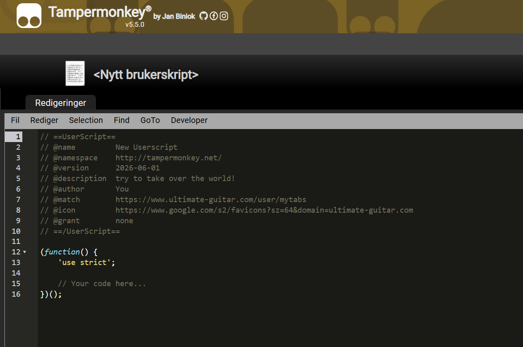This screenshot has width=523, height=347.
Task: Click the @match ultimate-guitar mytabs URL
Action: tap(211, 200)
